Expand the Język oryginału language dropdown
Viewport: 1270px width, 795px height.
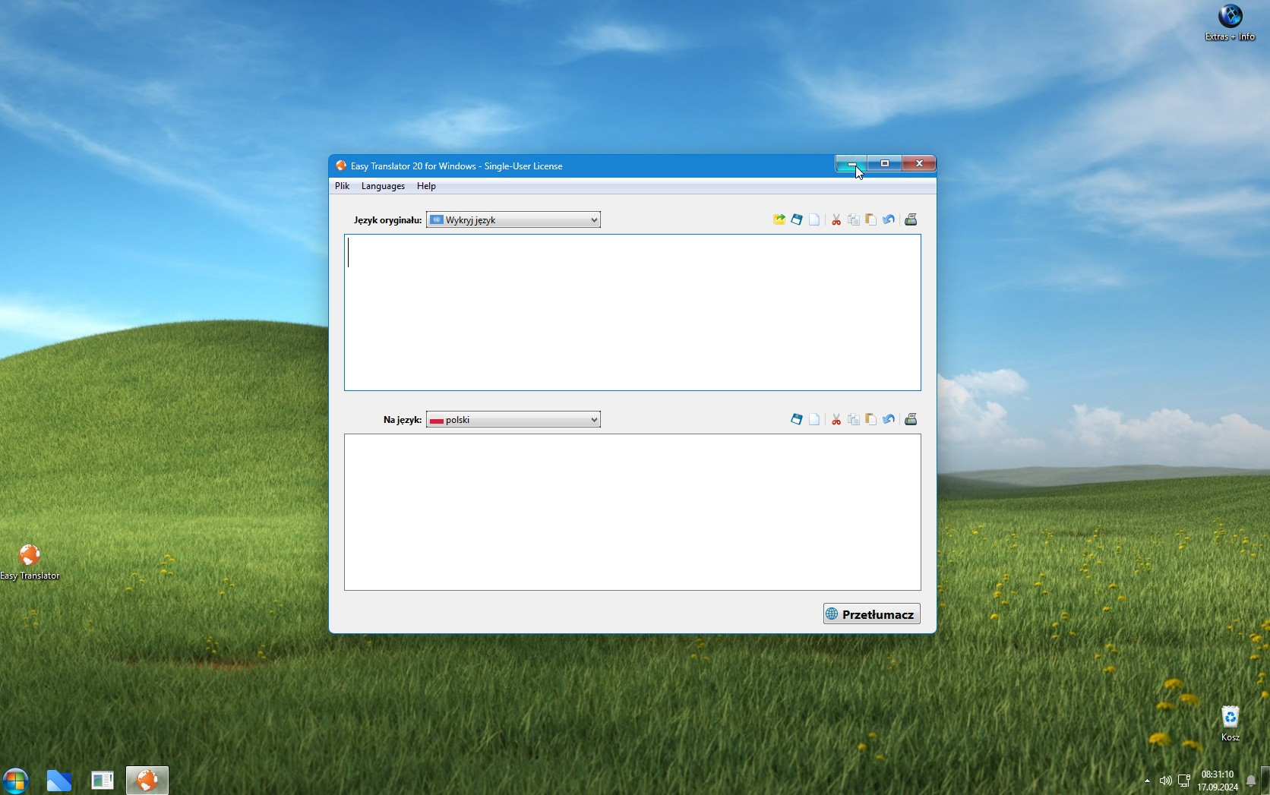pyautogui.click(x=513, y=220)
